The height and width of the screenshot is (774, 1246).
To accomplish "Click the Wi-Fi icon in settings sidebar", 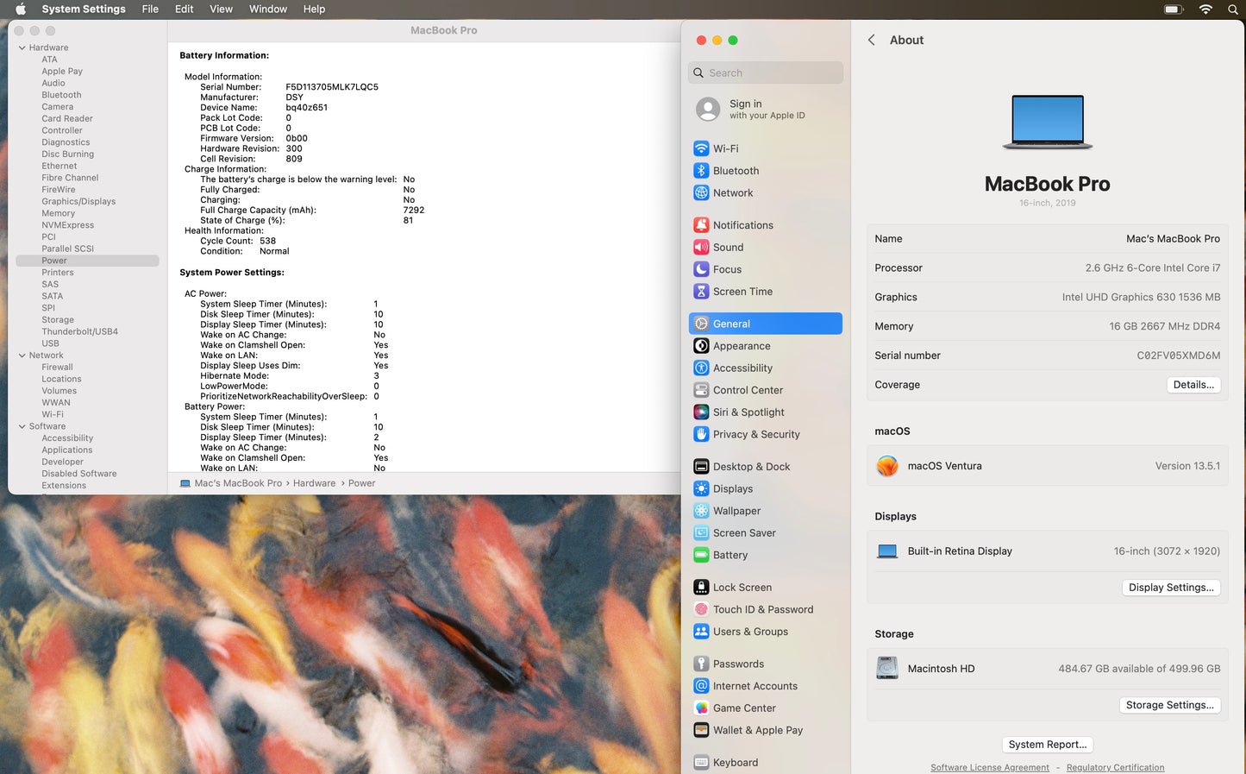I will pyautogui.click(x=701, y=148).
